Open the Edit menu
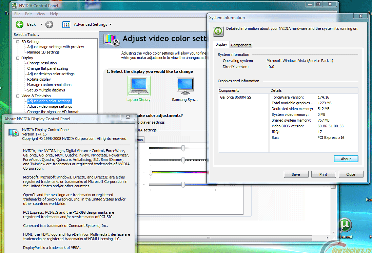The height and width of the screenshot is (253, 372). pos(28,14)
